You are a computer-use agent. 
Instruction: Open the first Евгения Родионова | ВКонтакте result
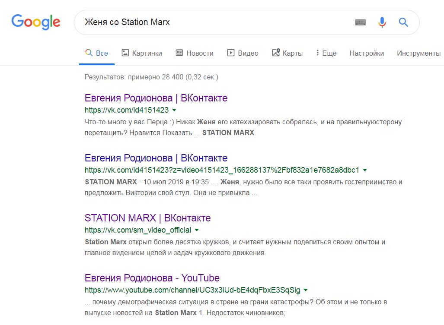(156, 98)
